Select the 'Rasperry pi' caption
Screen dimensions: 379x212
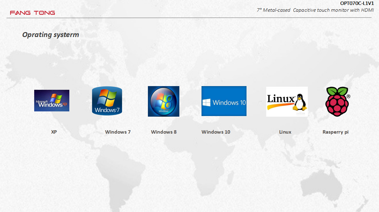click(x=336, y=132)
